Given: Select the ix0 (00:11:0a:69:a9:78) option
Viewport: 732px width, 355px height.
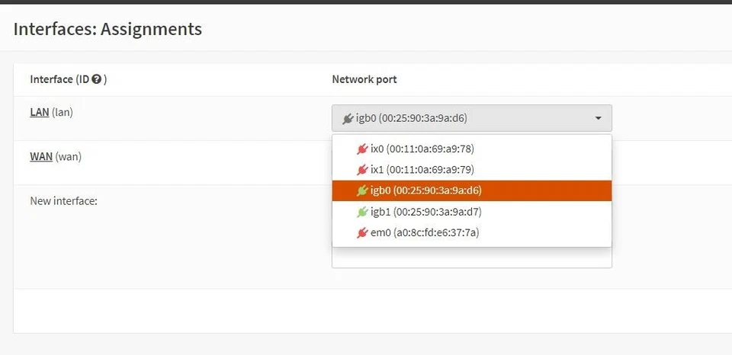Looking at the screenshot, I should click(428, 149).
